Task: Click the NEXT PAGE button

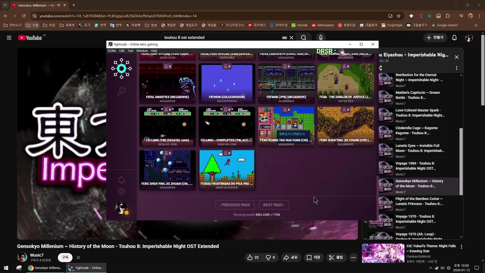Action: pyautogui.click(x=274, y=205)
